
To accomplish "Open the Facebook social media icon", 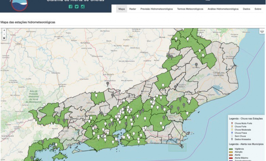I will (x=70, y=7).
